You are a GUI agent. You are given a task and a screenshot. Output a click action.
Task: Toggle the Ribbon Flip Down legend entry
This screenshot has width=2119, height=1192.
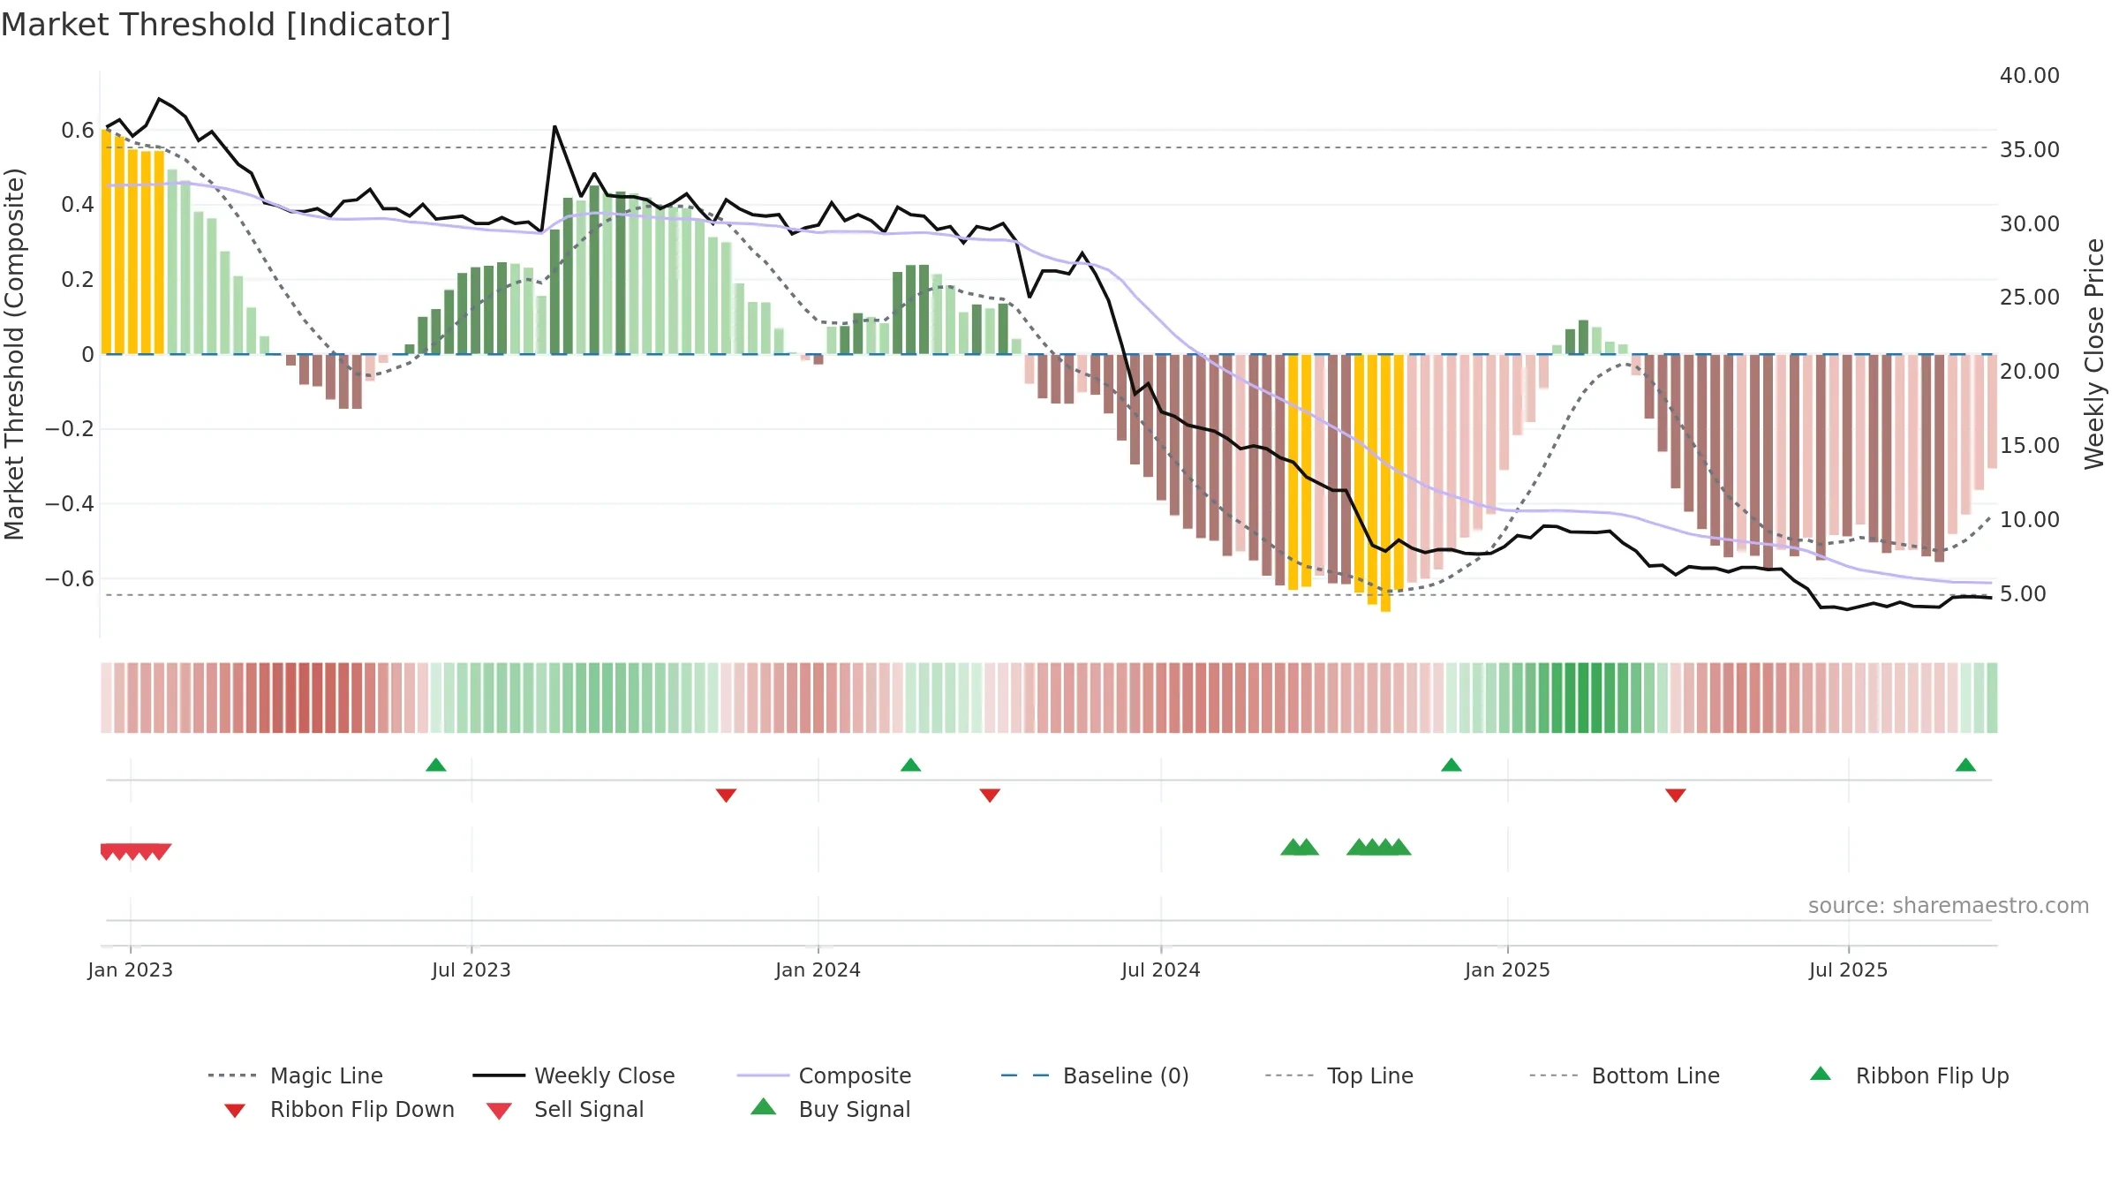point(339,1109)
